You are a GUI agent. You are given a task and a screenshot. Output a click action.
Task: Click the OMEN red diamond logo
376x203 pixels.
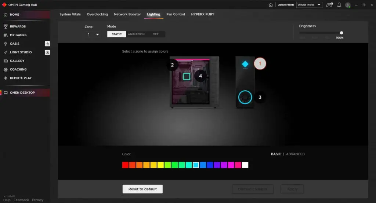click(4, 5)
